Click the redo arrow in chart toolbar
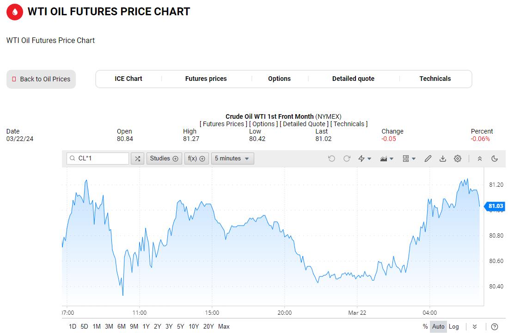The width and height of the screenshot is (508, 336). (x=347, y=159)
